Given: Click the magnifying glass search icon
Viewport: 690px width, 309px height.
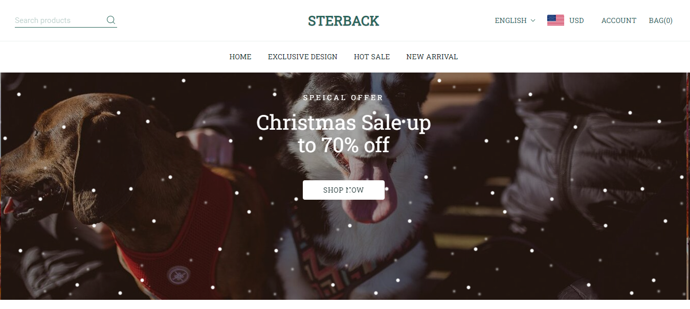Looking at the screenshot, I should pos(110,20).
